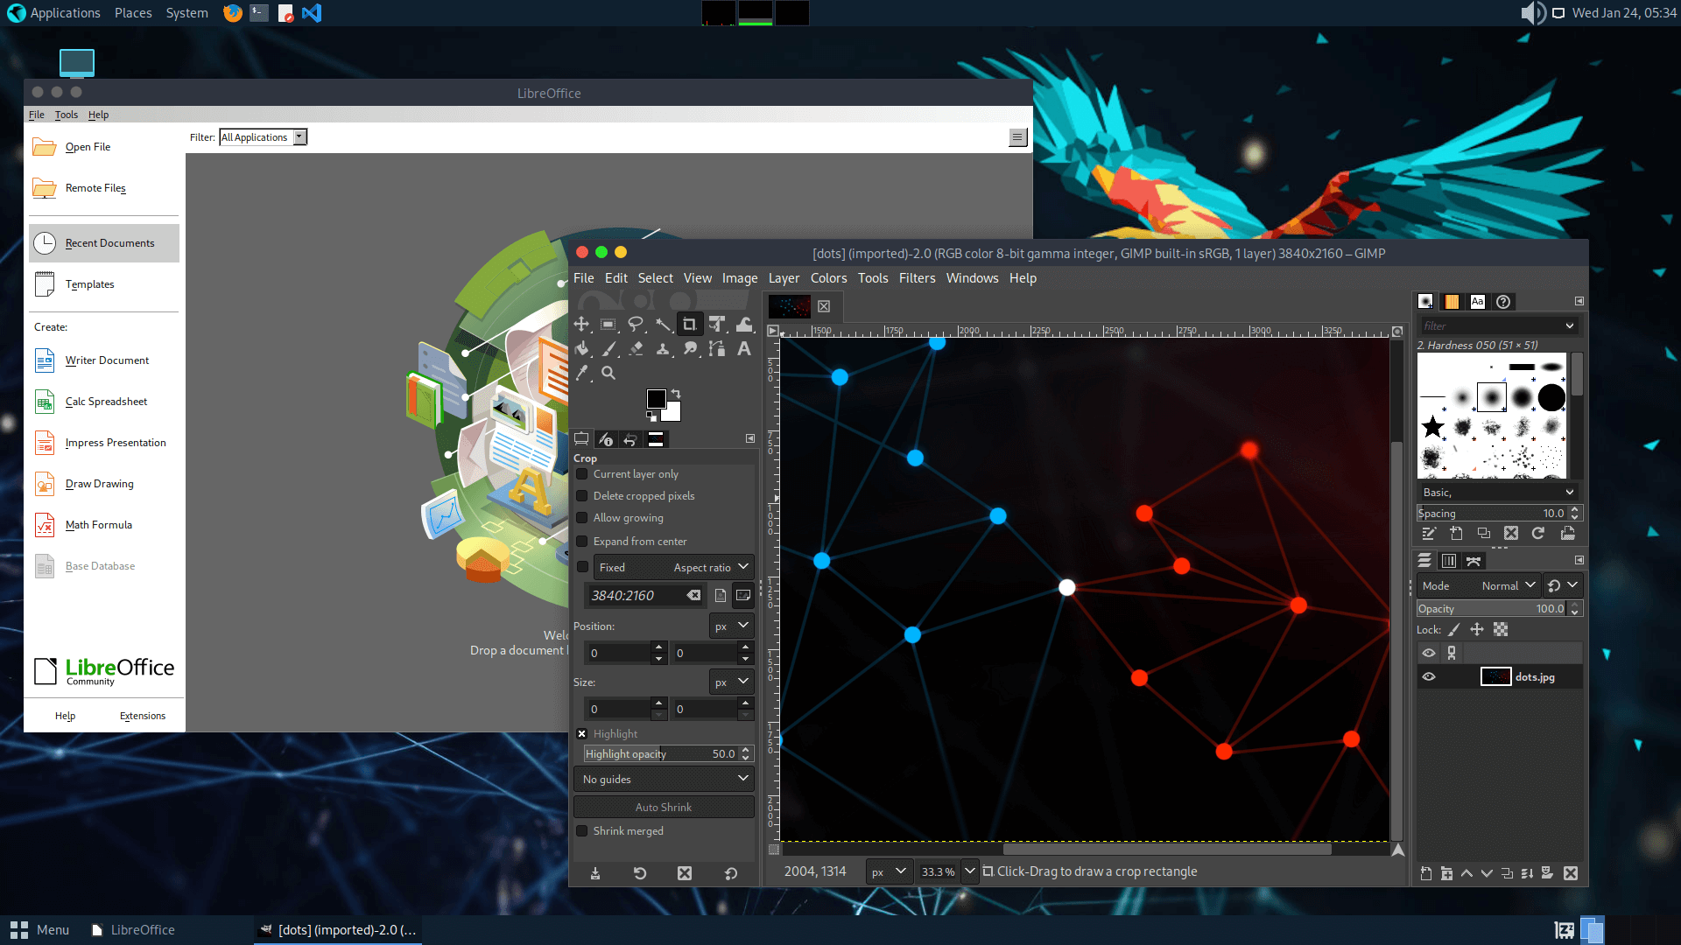Screen dimensions: 1681x945
Task: Select the Crop tool in GIMP toolbar
Action: 688,325
